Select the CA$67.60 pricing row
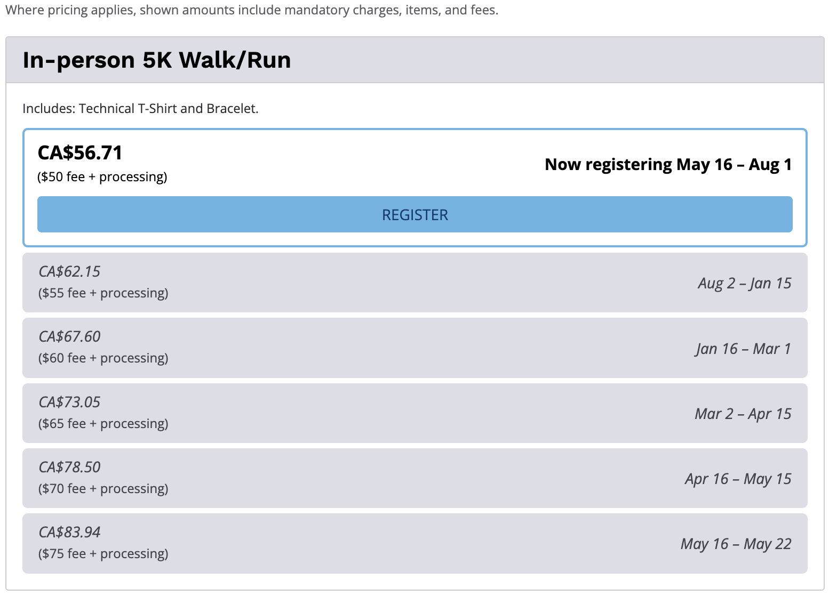The image size is (829, 596). (x=414, y=348)
